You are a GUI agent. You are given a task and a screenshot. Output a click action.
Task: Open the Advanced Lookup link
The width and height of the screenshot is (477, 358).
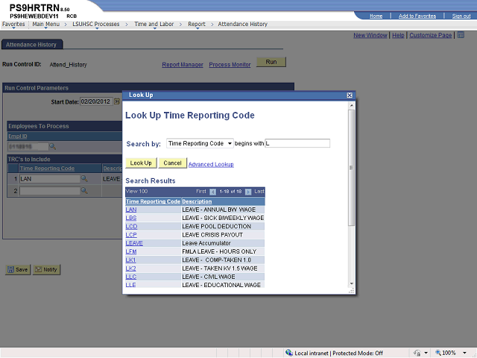(x=211, y=164)
